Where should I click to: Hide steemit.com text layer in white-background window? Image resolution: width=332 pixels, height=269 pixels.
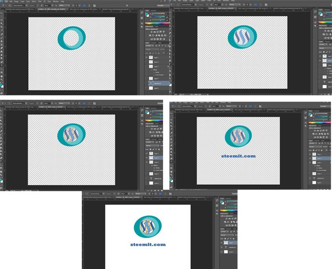(221, 247)
